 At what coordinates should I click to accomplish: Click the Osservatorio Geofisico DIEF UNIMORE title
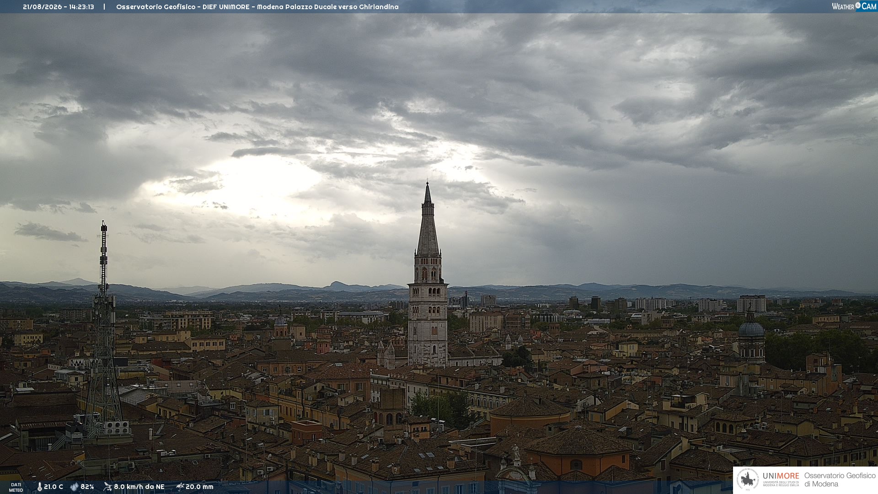(183, 7)
